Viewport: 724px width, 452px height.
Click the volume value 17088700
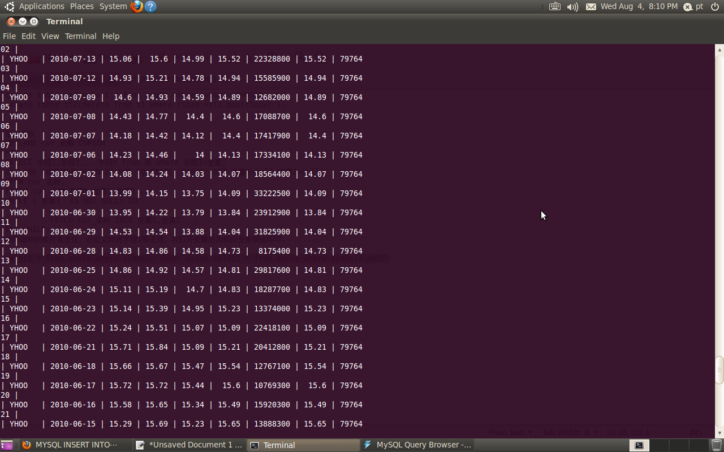point(272,116)
